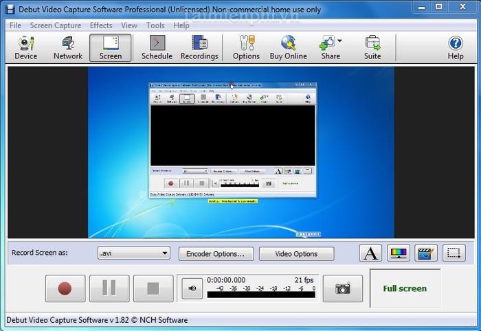The width and height of the screenshot is (481, 331).
Task: Open the Tools menu
Action: (x=155, y=25)
